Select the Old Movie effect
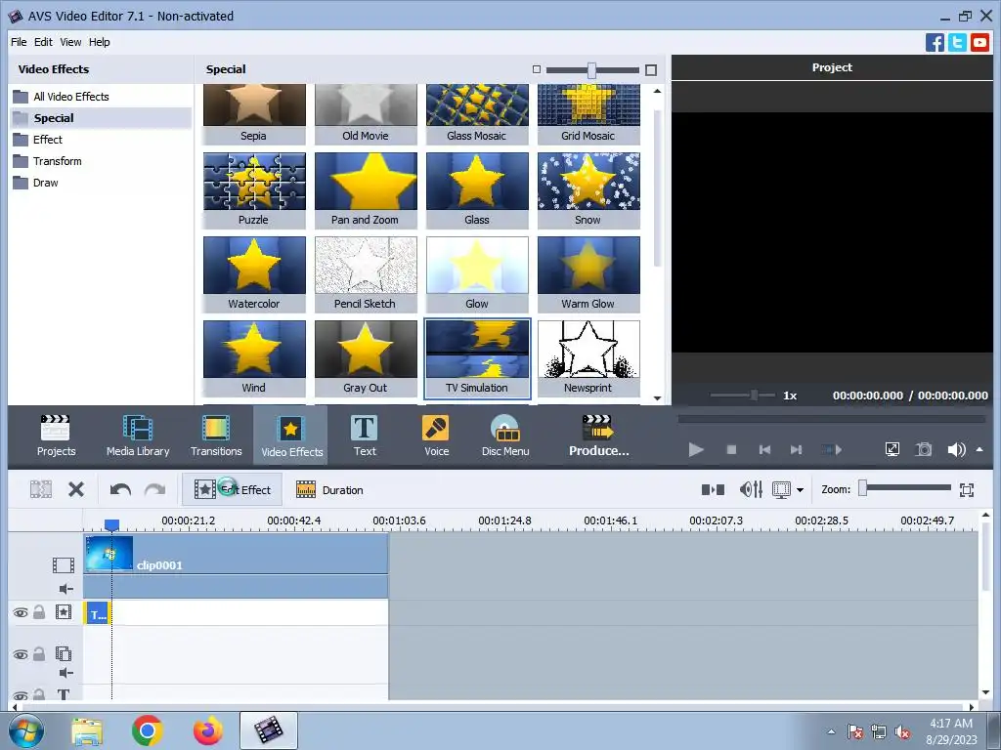The height and width of the screenshot is (750, 1001). [x=366, y=114]
